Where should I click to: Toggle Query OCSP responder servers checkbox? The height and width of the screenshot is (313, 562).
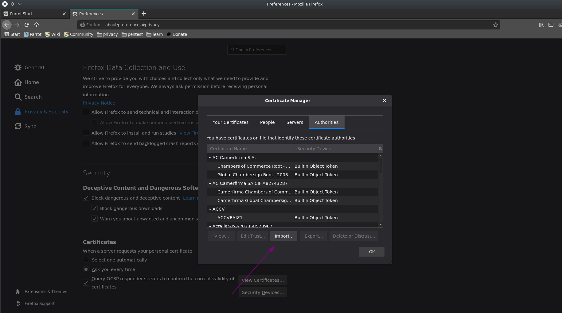click(86, 283)
